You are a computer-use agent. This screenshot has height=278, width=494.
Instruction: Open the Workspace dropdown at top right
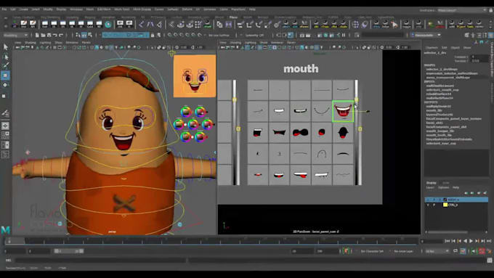[x=462, y=10]
